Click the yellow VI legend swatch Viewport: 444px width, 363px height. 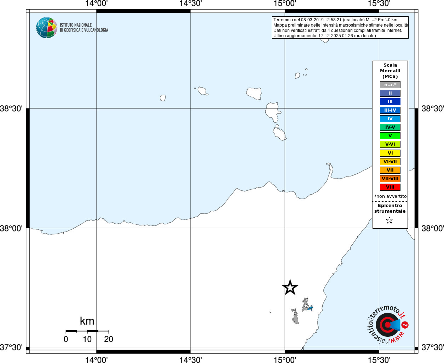pos(390,153)
